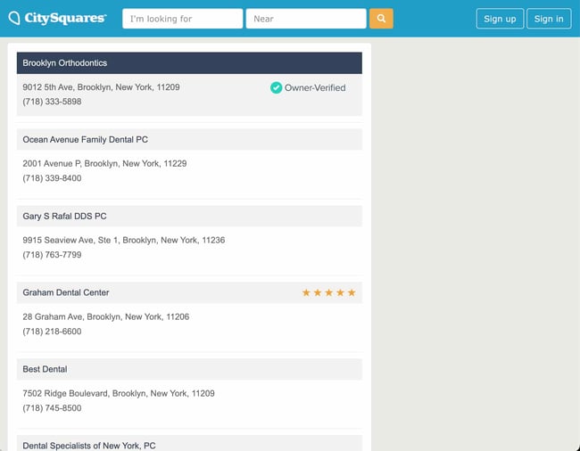Viewport: 580px width, 451px height.
Task: Open the Brooklyn Orthodontics listing
Action: click(x=65, y=63)
